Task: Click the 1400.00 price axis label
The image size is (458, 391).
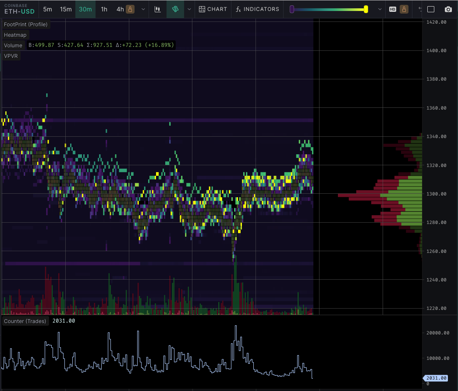Action: coord(437,50)
